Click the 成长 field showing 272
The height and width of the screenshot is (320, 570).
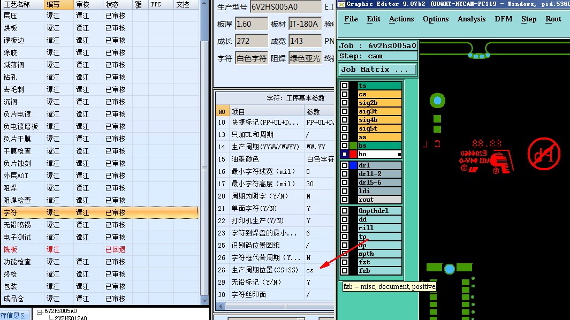[x=252, y=41]
